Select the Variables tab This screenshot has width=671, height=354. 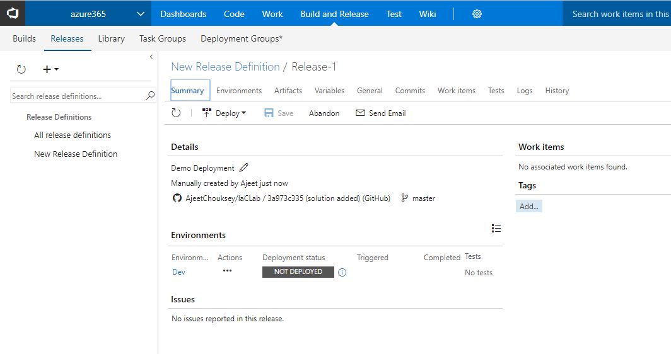[x=329, y=91]
